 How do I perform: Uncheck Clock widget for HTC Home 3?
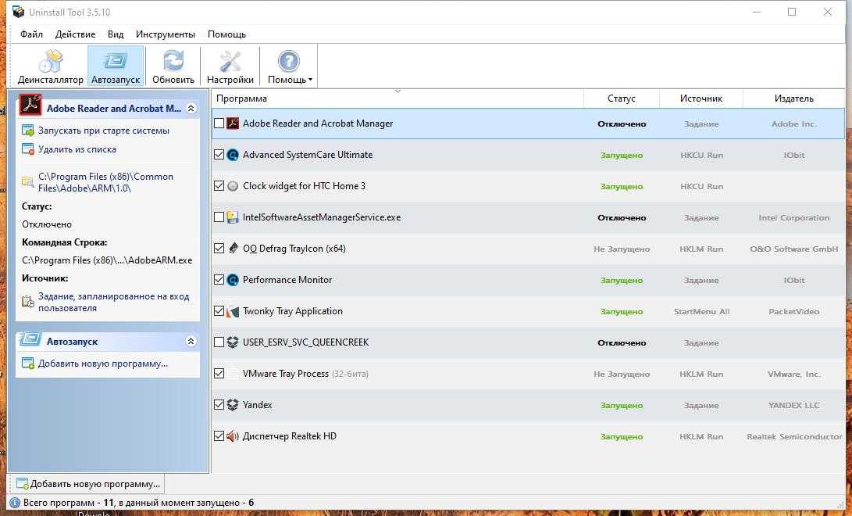tap(219, 186)
